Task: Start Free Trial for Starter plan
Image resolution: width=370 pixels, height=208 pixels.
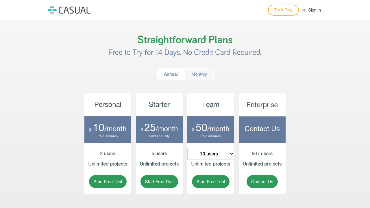Action: [x=159, y=182]
